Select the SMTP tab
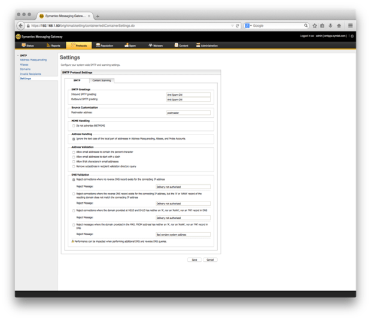Image resolution: width=371 pixels, height=320 pixels. 77,80
